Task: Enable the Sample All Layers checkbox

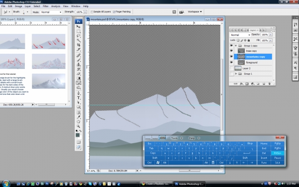Action: pyautogui.click(x=92, y=12)
